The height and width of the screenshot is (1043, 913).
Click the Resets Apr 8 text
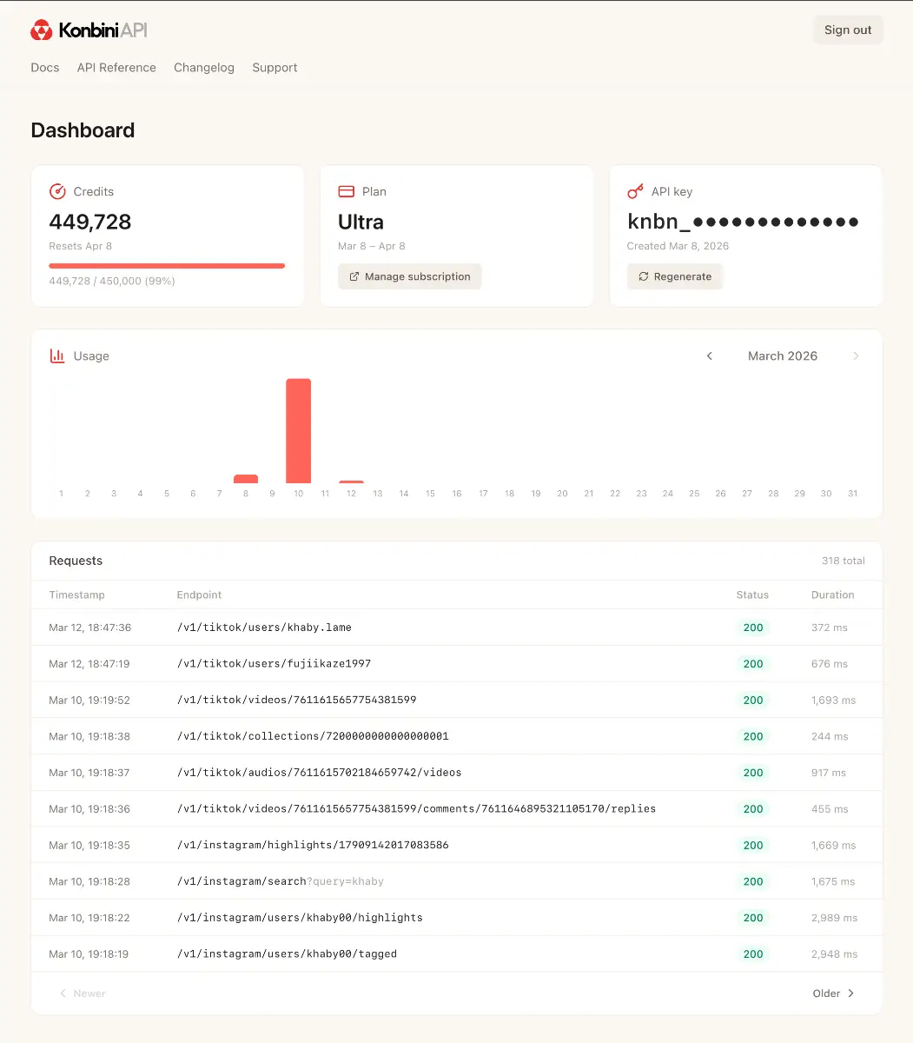click(x=81, y=246)
